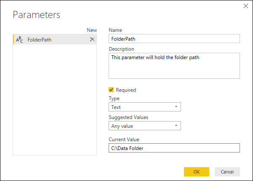Click the Required label text
The height and width of the screenshot is (181, 253).
(126, 90)
